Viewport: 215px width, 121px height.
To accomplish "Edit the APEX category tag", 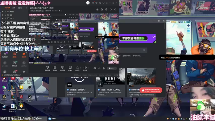I will [x=37, y=11].
